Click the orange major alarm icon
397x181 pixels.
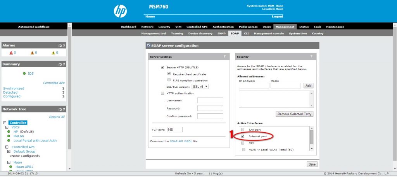32,53
